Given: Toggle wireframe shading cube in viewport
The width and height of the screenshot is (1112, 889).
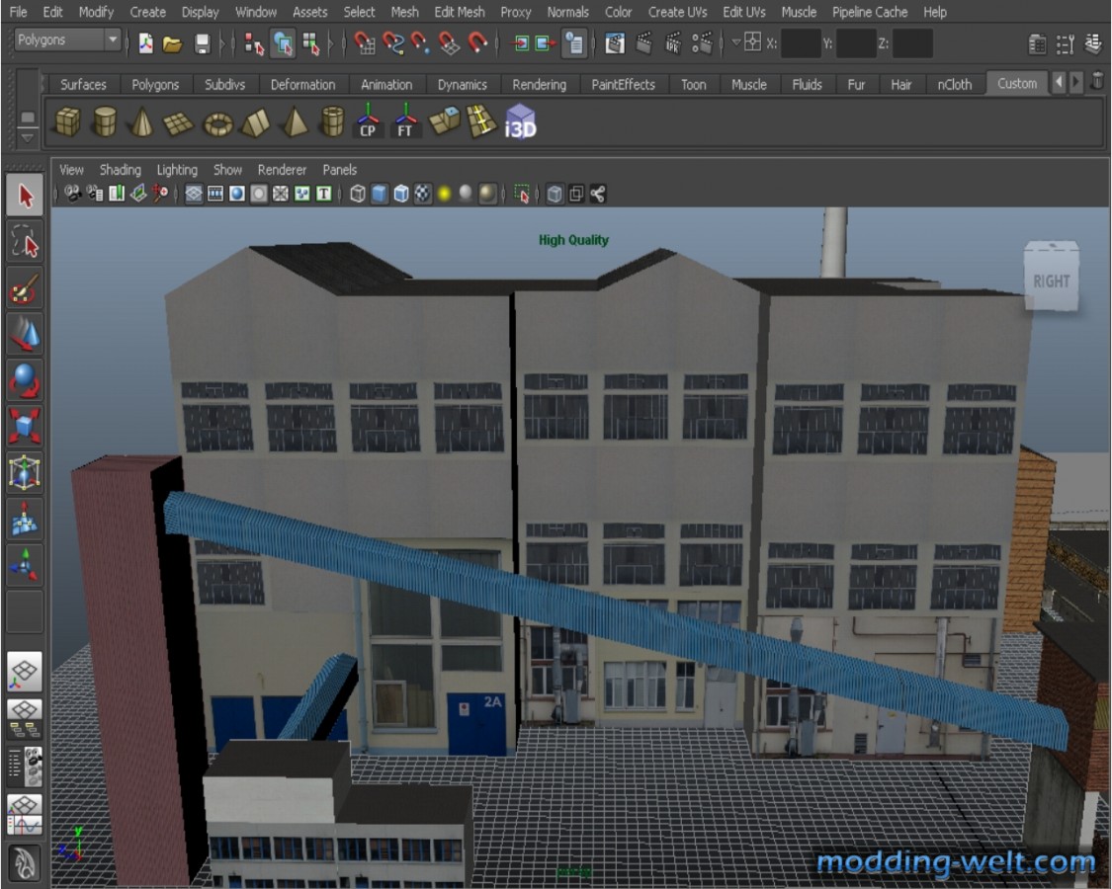Looking at the screenshot, I should point(358,194).
